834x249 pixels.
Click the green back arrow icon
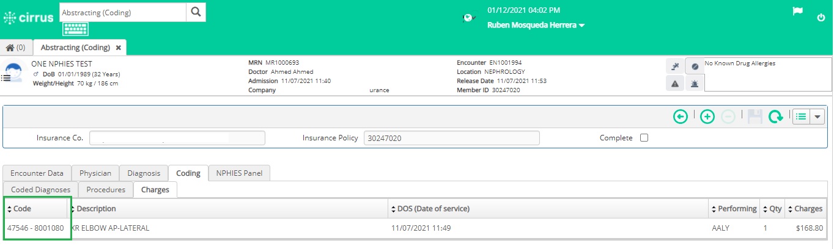[x=681, y=117]
